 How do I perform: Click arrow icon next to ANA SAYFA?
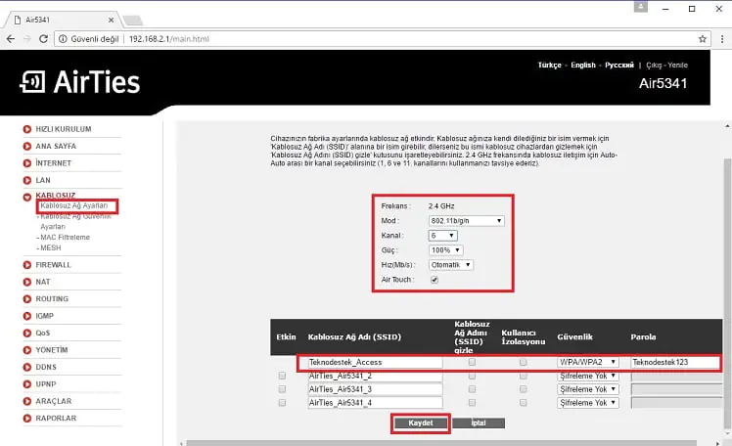pos(27,146)
